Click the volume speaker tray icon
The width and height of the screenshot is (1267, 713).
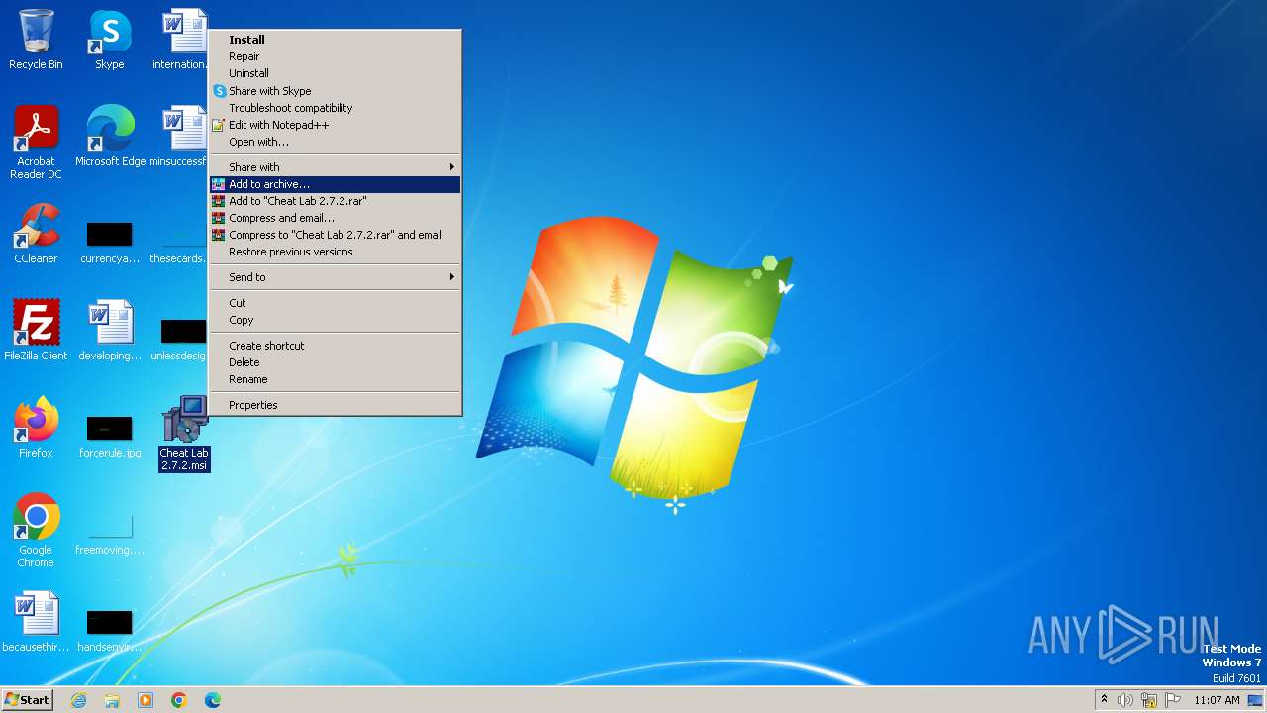point(1125,700)
